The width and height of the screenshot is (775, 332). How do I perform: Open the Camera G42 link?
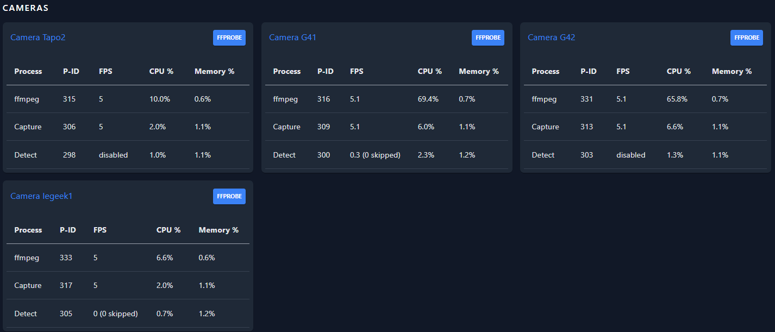(551, 37)
